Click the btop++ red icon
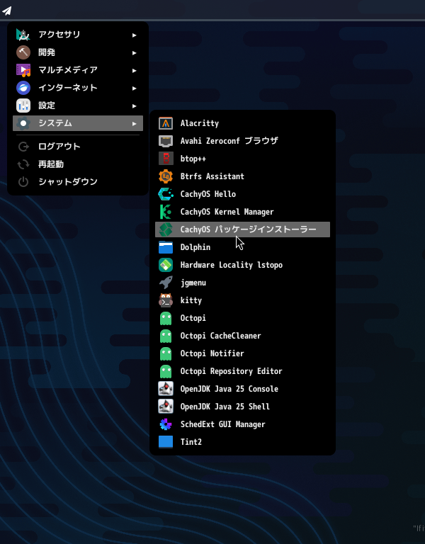Screen dimensions: 425x544 tap(166, 159)
